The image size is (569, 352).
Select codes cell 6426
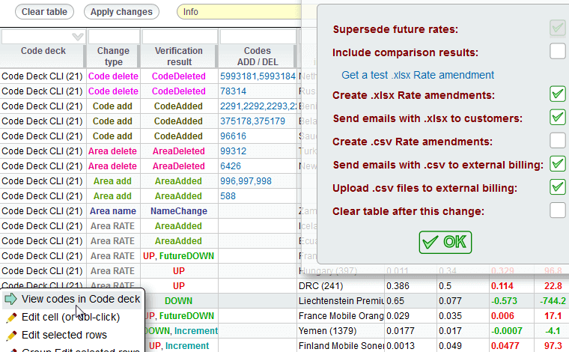click(258, 166)
